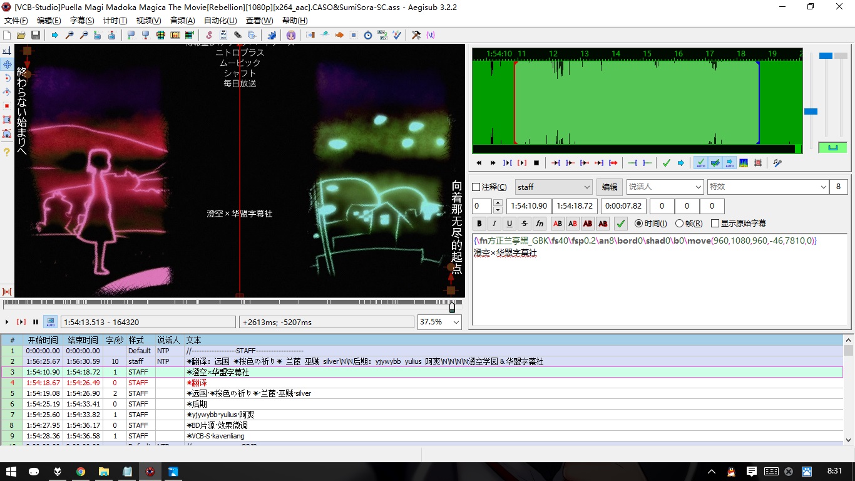Screen dimensions: 855x481
Task: Click the start time field 1:54:10.90
Action: [528, 206]
